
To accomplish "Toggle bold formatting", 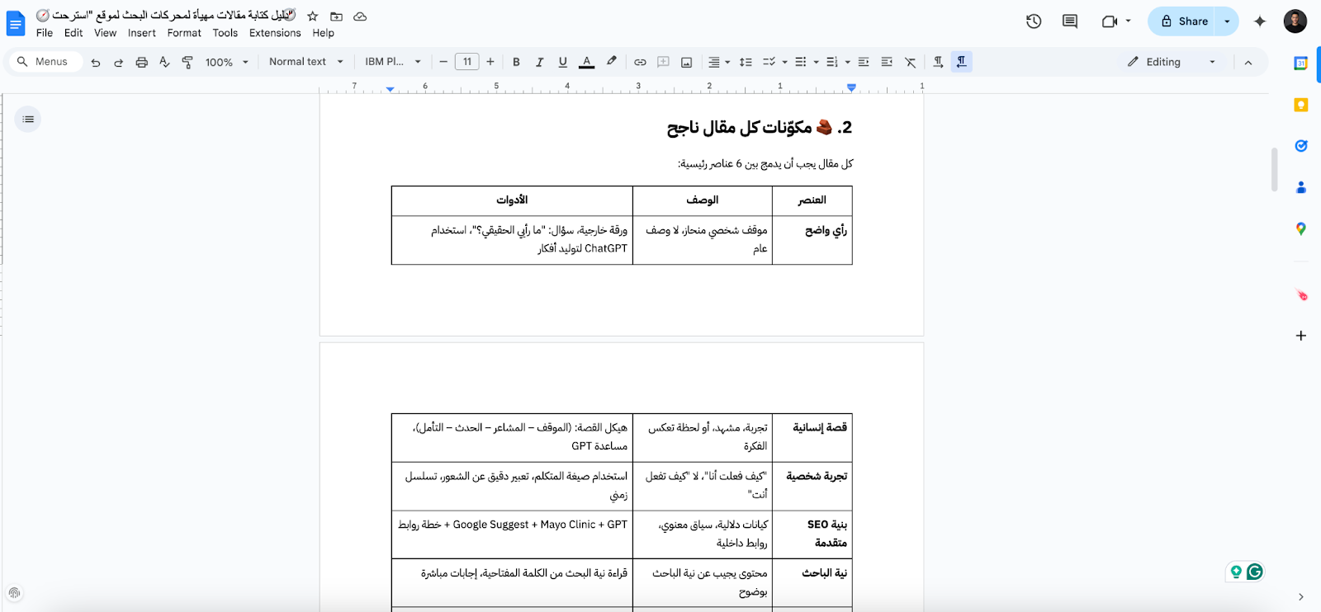I will click(x=516, y=62).
